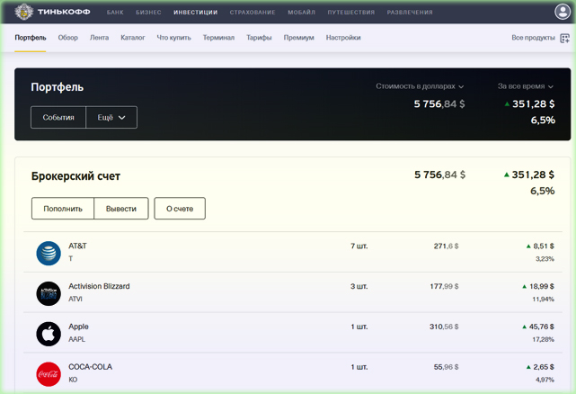
Task: Click the Apple gain 45,76 $
Action: point(538,327)
